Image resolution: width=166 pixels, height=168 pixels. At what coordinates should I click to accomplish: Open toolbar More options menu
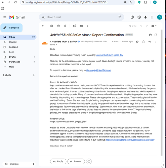[x=88, y=26]
